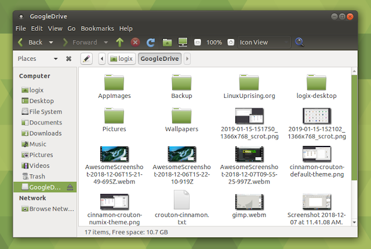Click the GoogleDrive breadcrumb button
The width and height of the screenshot is (371, 249).
[159, 58]
